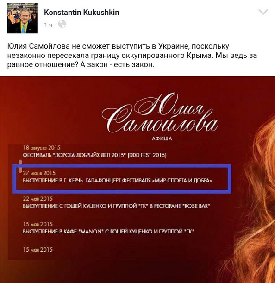This screenshot has height=283, width=275.
Task: Click the 27 июня 2015 date
Action: [39, 173]
